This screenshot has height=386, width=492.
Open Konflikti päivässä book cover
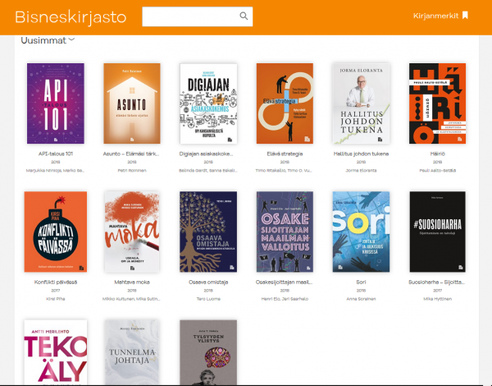tap(56, 232)
